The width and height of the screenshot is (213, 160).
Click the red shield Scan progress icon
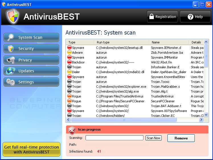(72, 130)
